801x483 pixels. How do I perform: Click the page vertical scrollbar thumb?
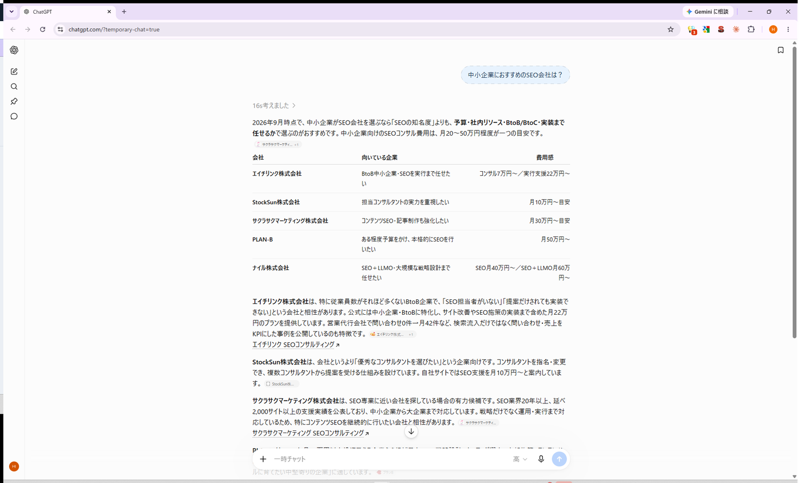coord(794,192)
